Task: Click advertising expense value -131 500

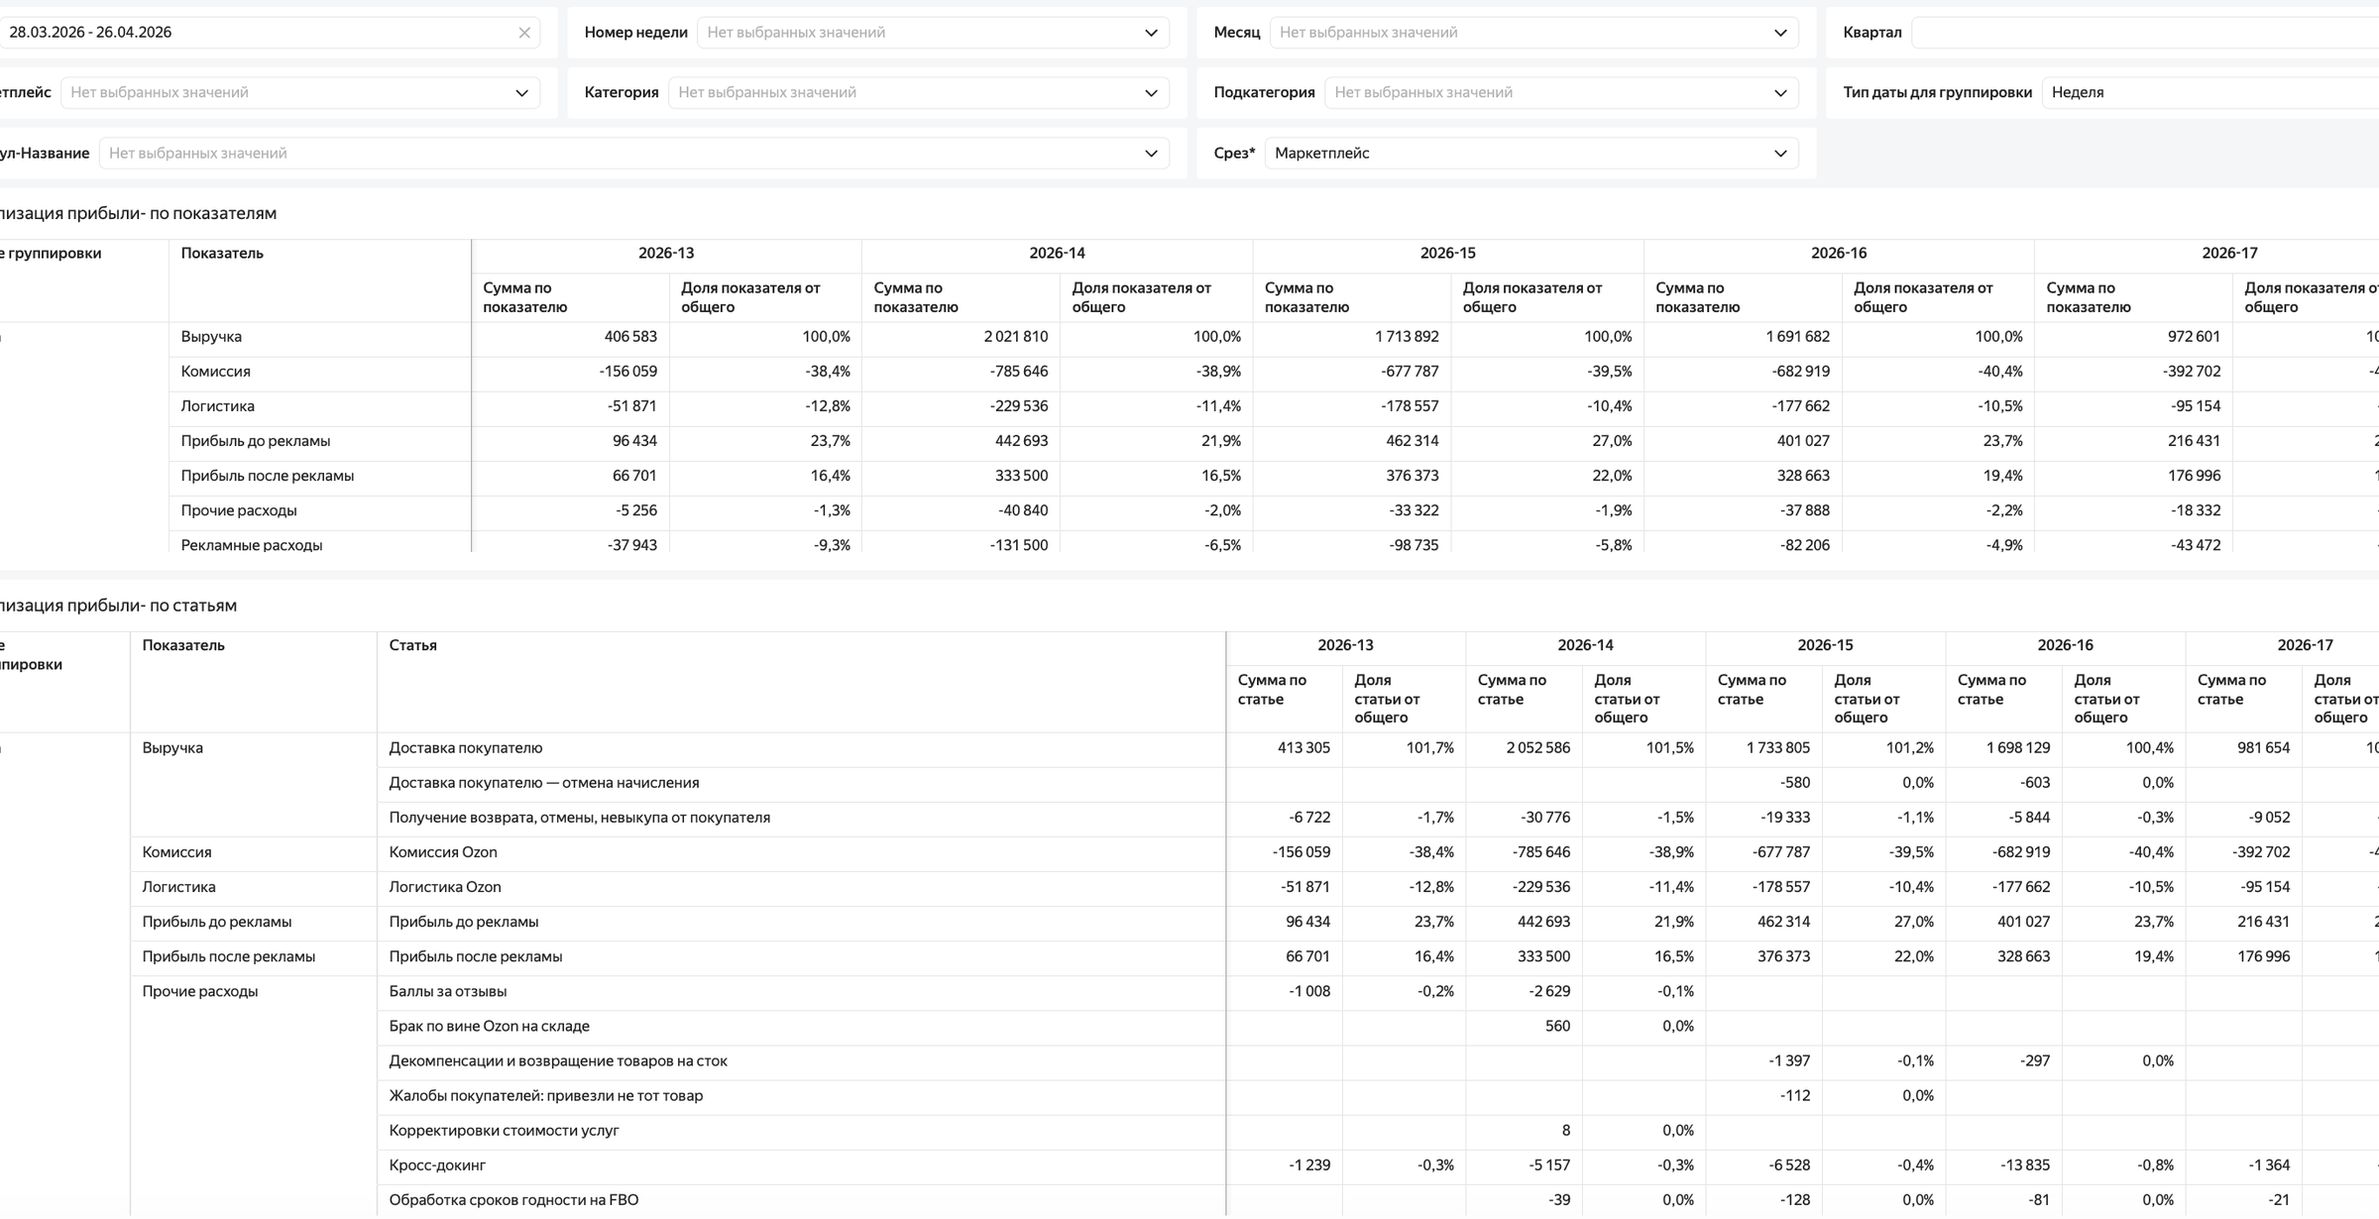Action: pos(1019,545)
